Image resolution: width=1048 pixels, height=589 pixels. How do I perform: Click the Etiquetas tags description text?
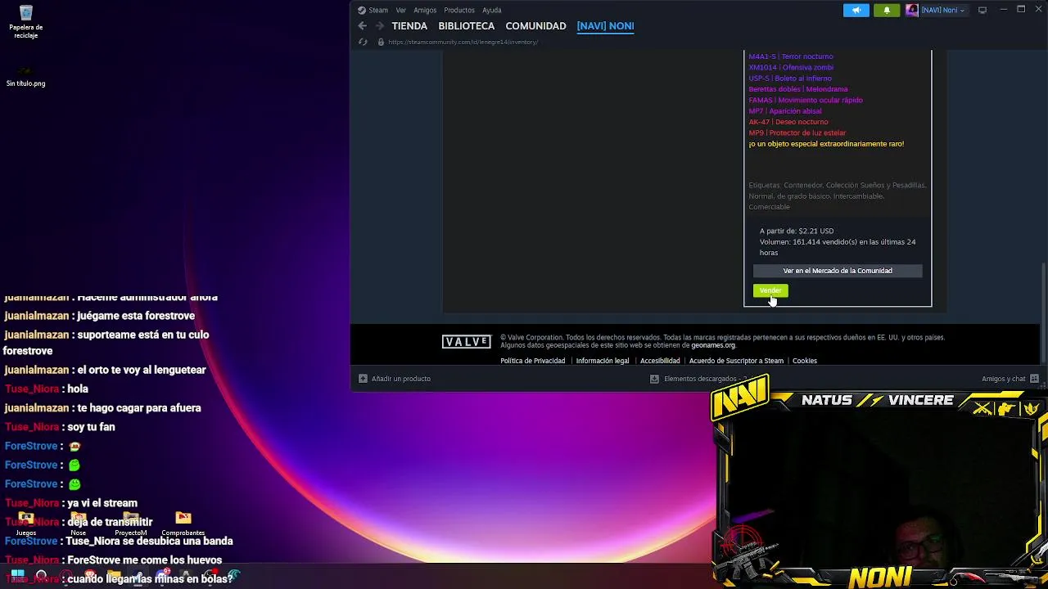click(x=837, y=196)
